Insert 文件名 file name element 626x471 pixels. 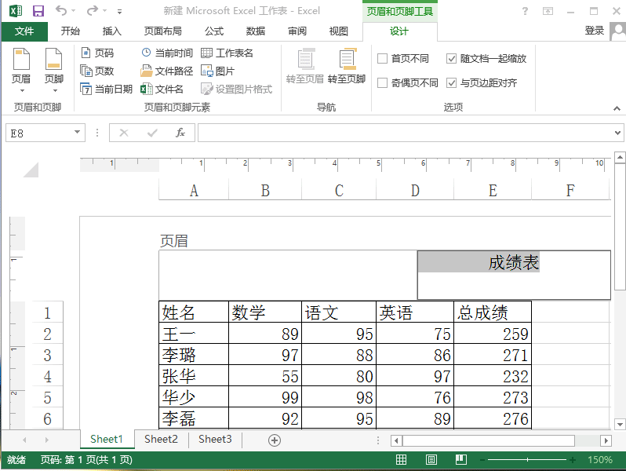[x=162, y=89]
